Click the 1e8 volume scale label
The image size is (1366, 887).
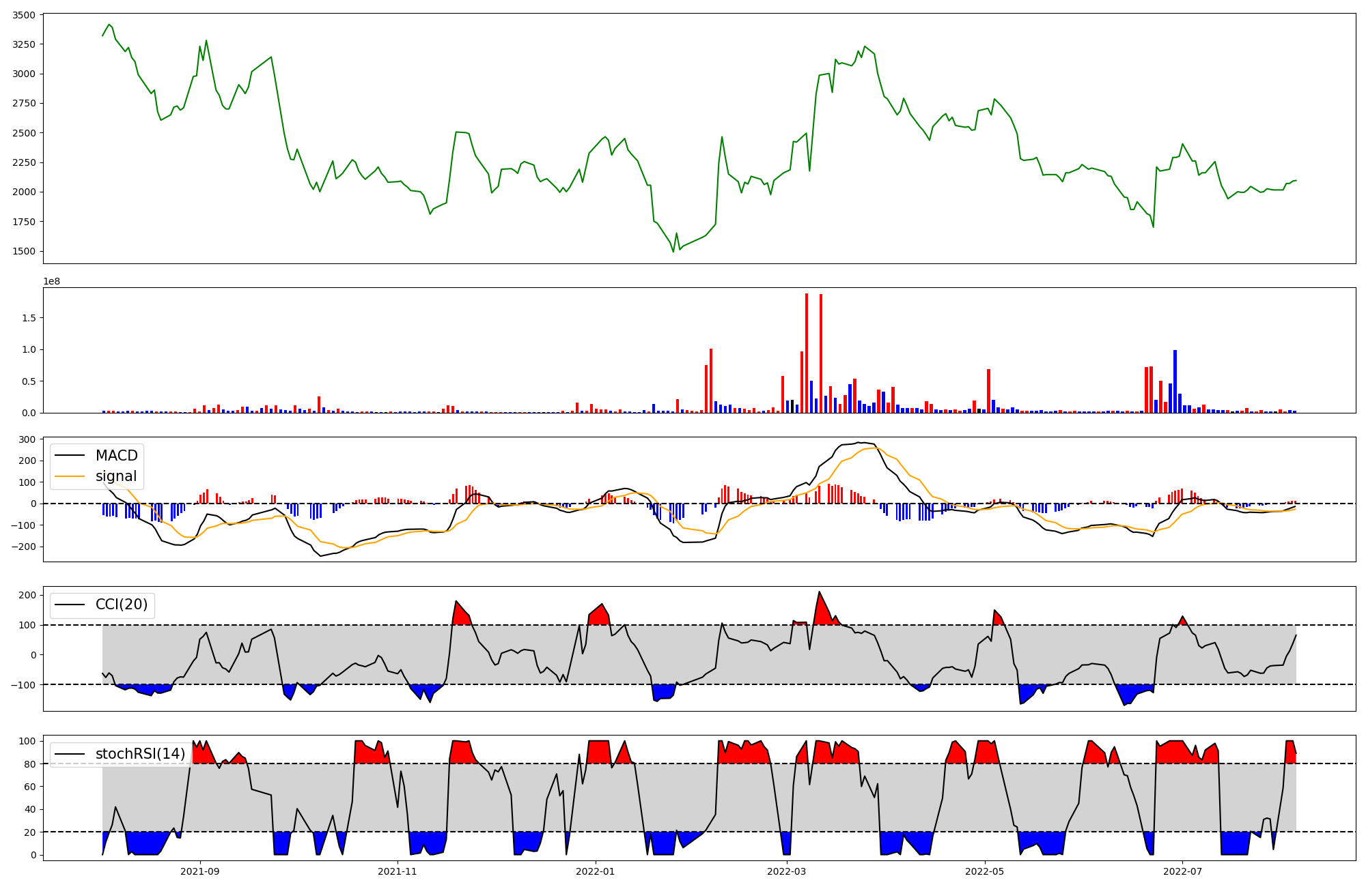[x=52, y=281]
